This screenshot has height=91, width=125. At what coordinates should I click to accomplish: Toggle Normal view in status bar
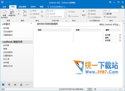tap(90, 89)
